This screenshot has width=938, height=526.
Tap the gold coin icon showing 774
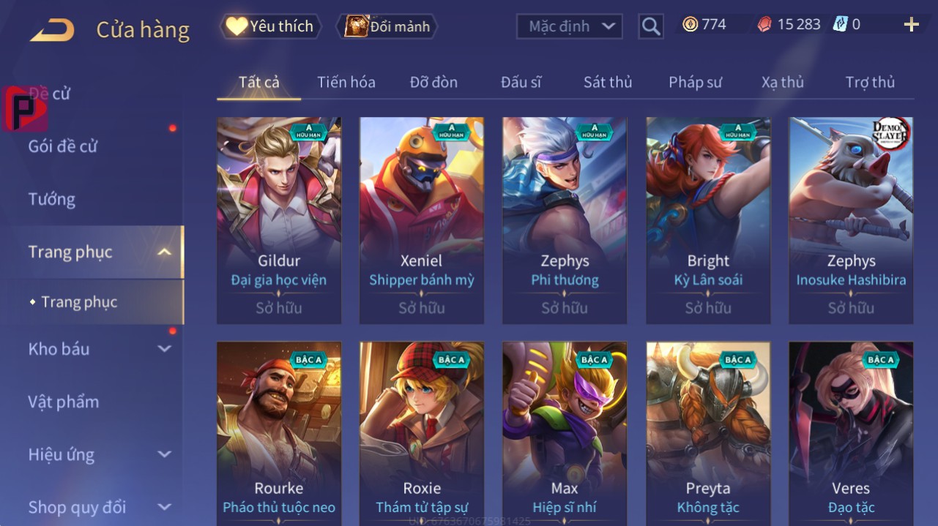pyautogui.click(x=690, y=25)
